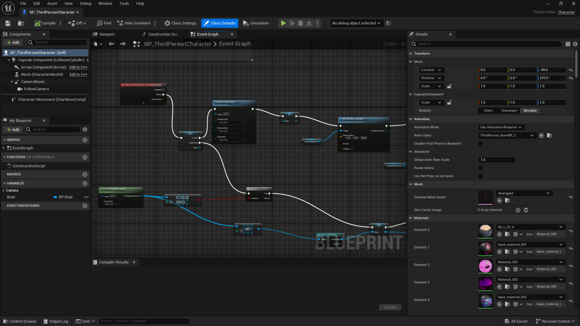Select FollowCamera component
This screenshot has height=326, width=580.
click(x=36, y=89)
